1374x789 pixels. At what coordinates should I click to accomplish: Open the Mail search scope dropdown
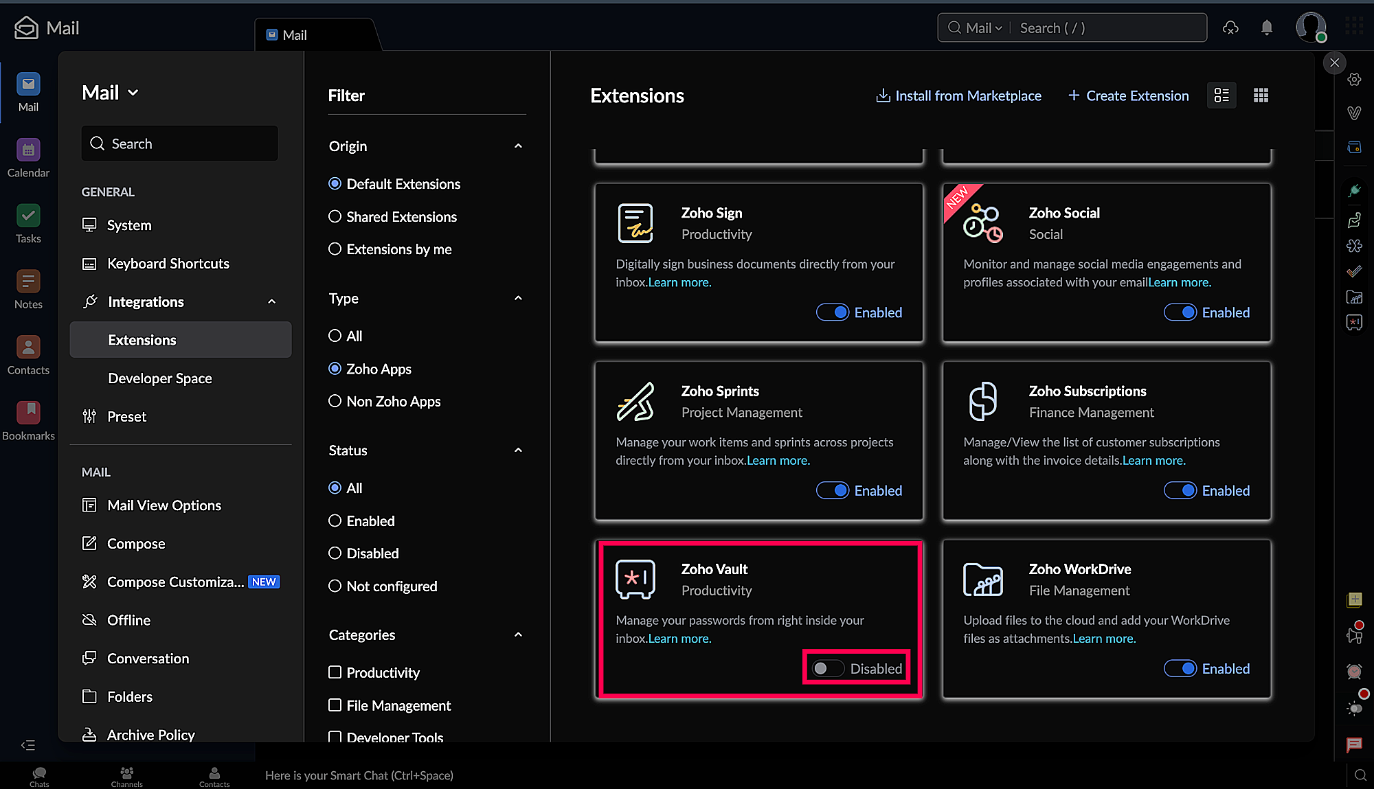point(984,27)
